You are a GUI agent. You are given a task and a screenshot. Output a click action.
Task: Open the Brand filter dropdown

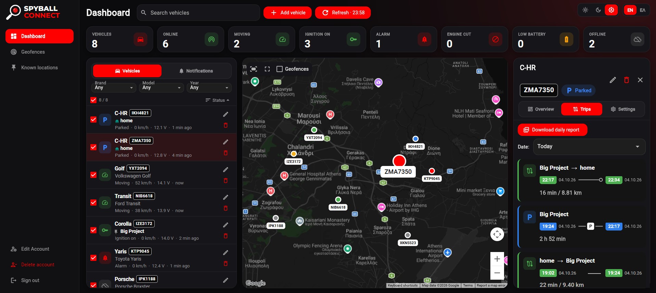pos(114,87)
